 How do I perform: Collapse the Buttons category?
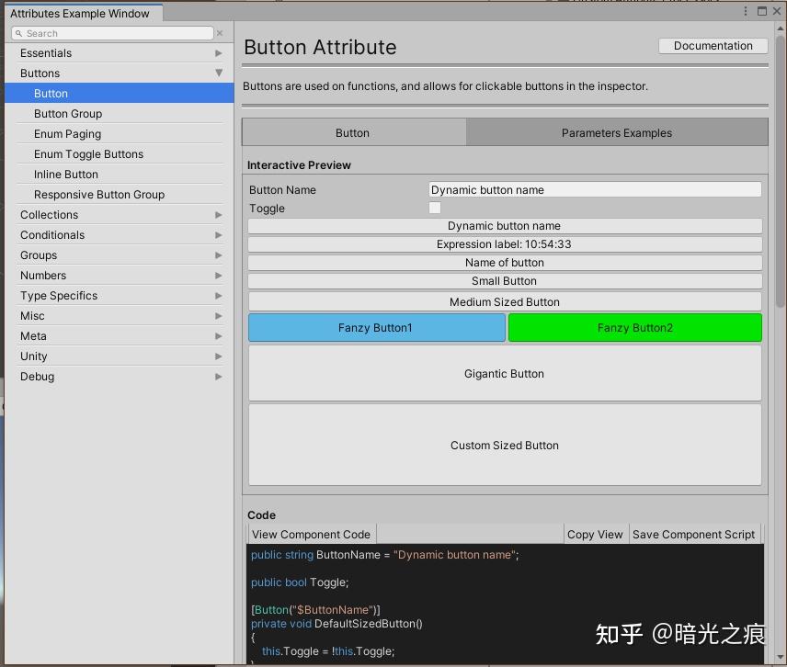(218, 73)
